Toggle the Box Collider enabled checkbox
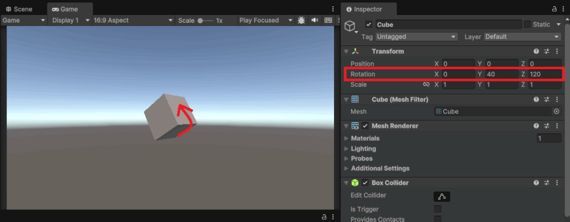 pyautogui.click(x=365, y=183)
